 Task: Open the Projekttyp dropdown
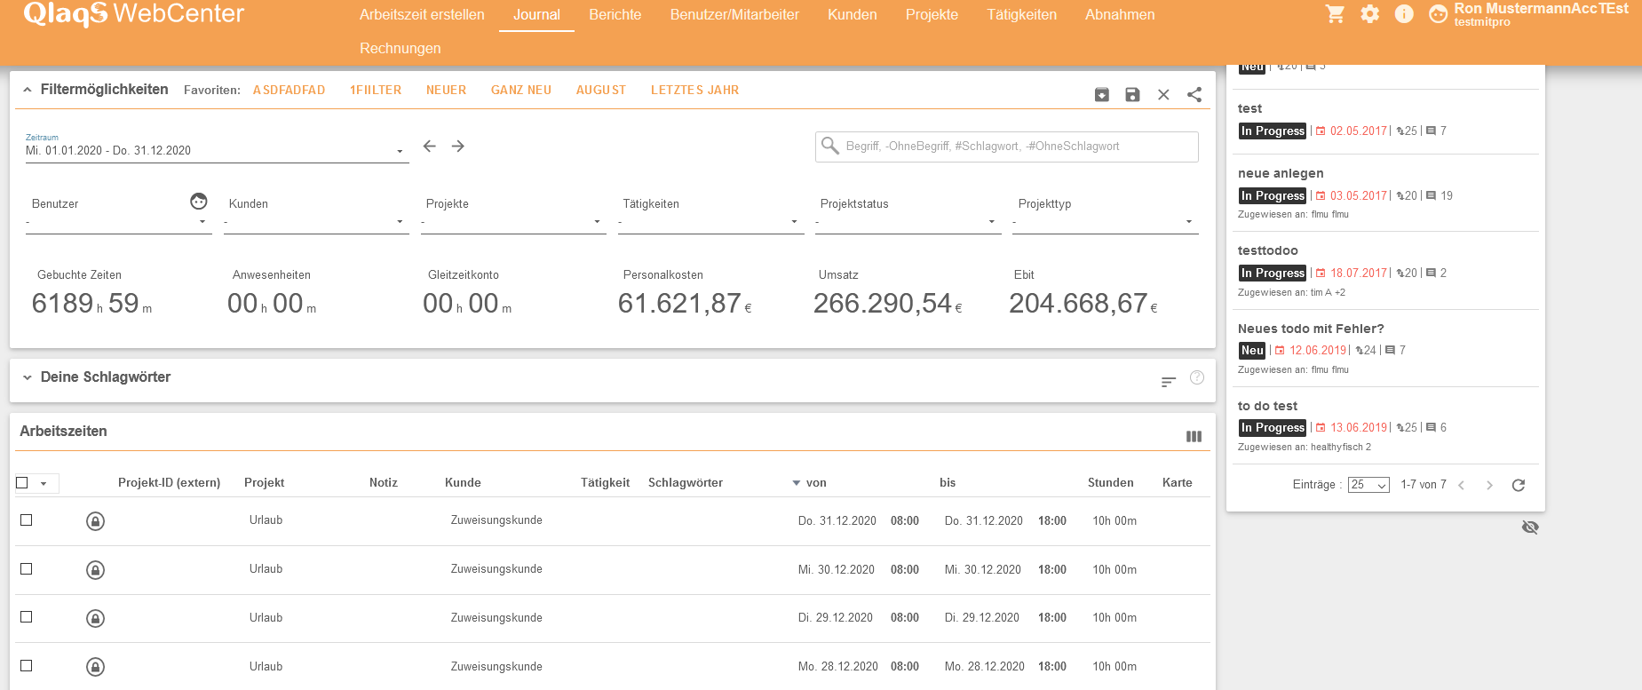pyautogui.click(x=1106, y=222)
